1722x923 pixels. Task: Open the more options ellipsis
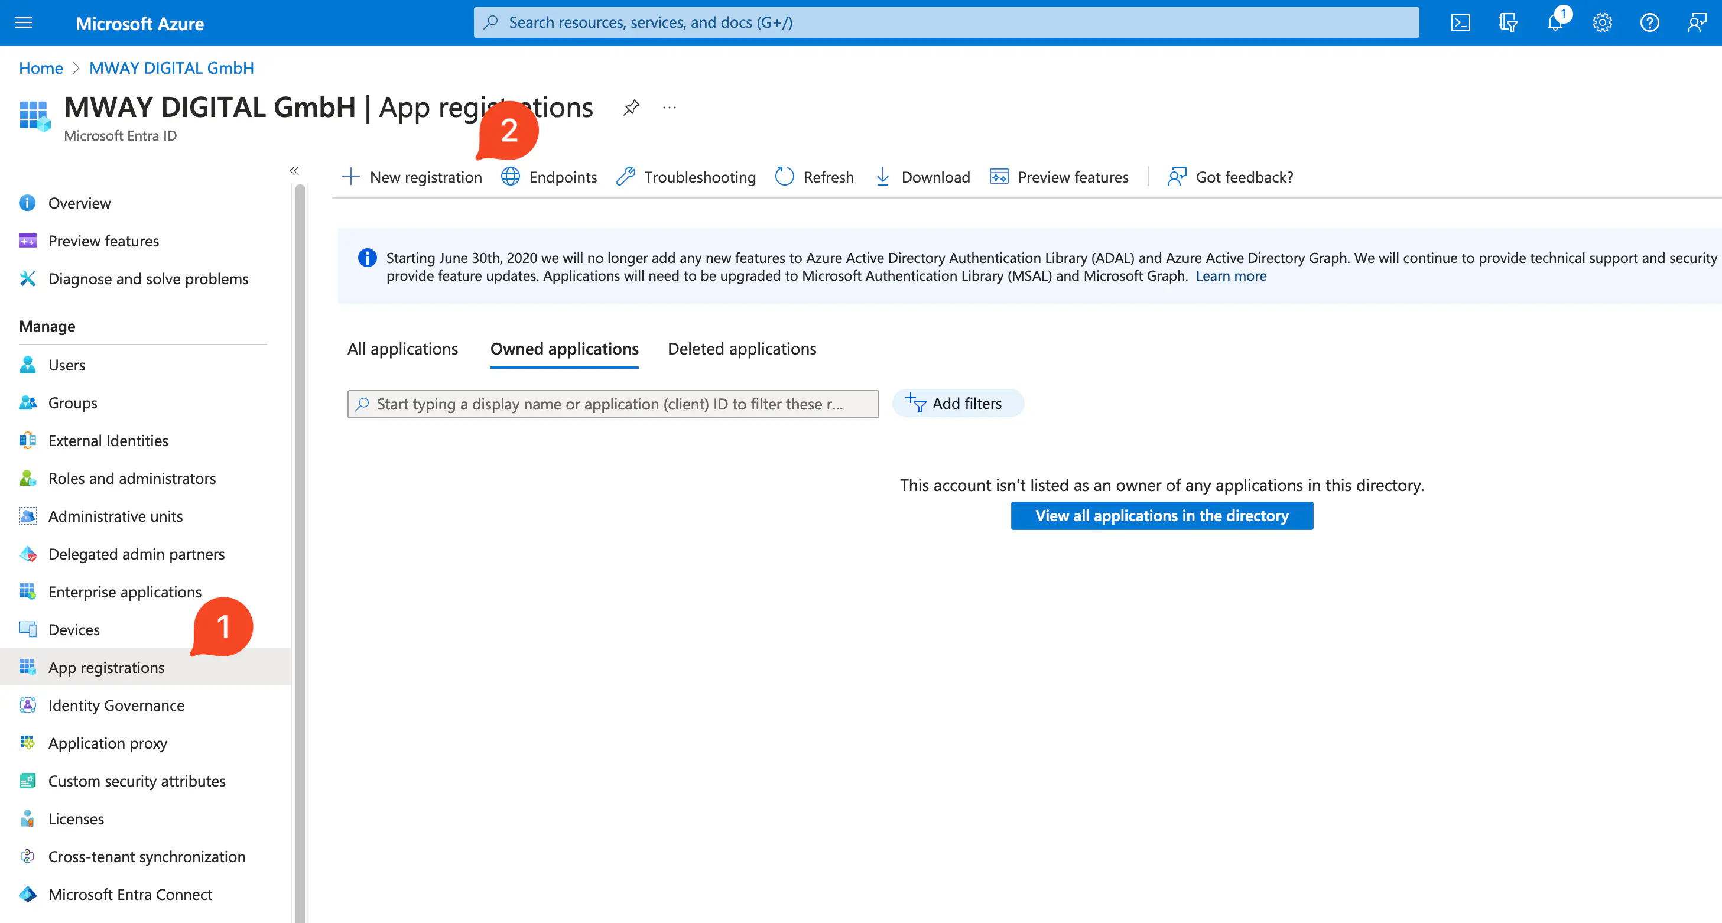pos(669,108)
